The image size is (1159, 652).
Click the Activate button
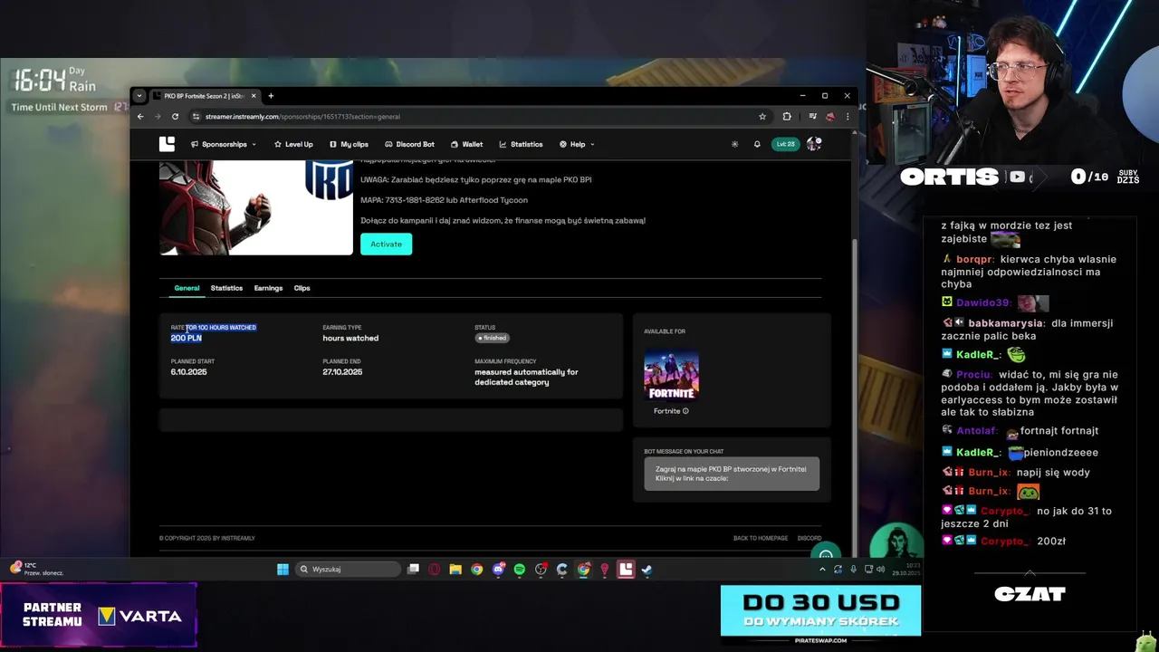(x=386, y=244)
